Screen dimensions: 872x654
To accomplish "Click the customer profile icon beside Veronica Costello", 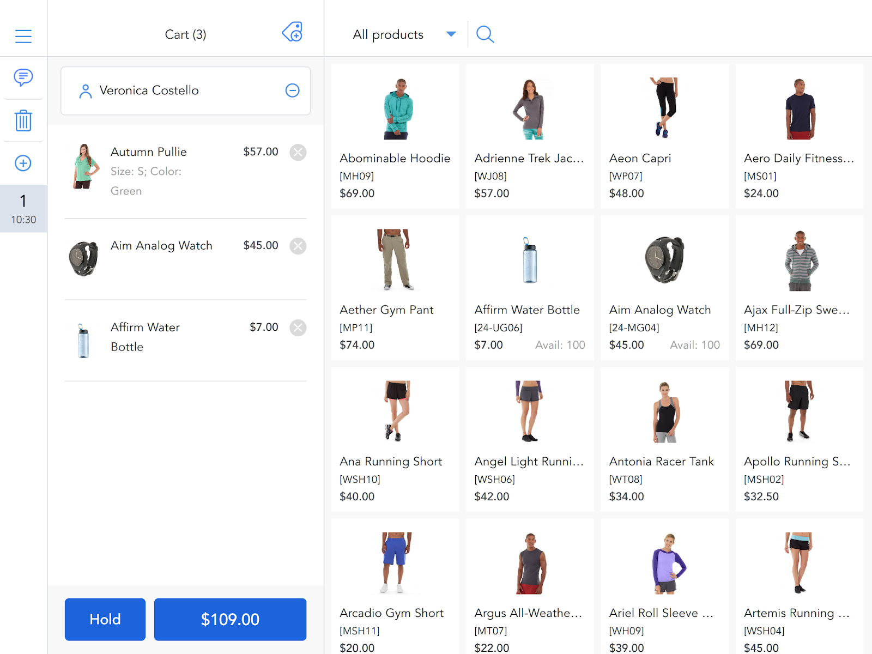I will [x=84, y=90].
